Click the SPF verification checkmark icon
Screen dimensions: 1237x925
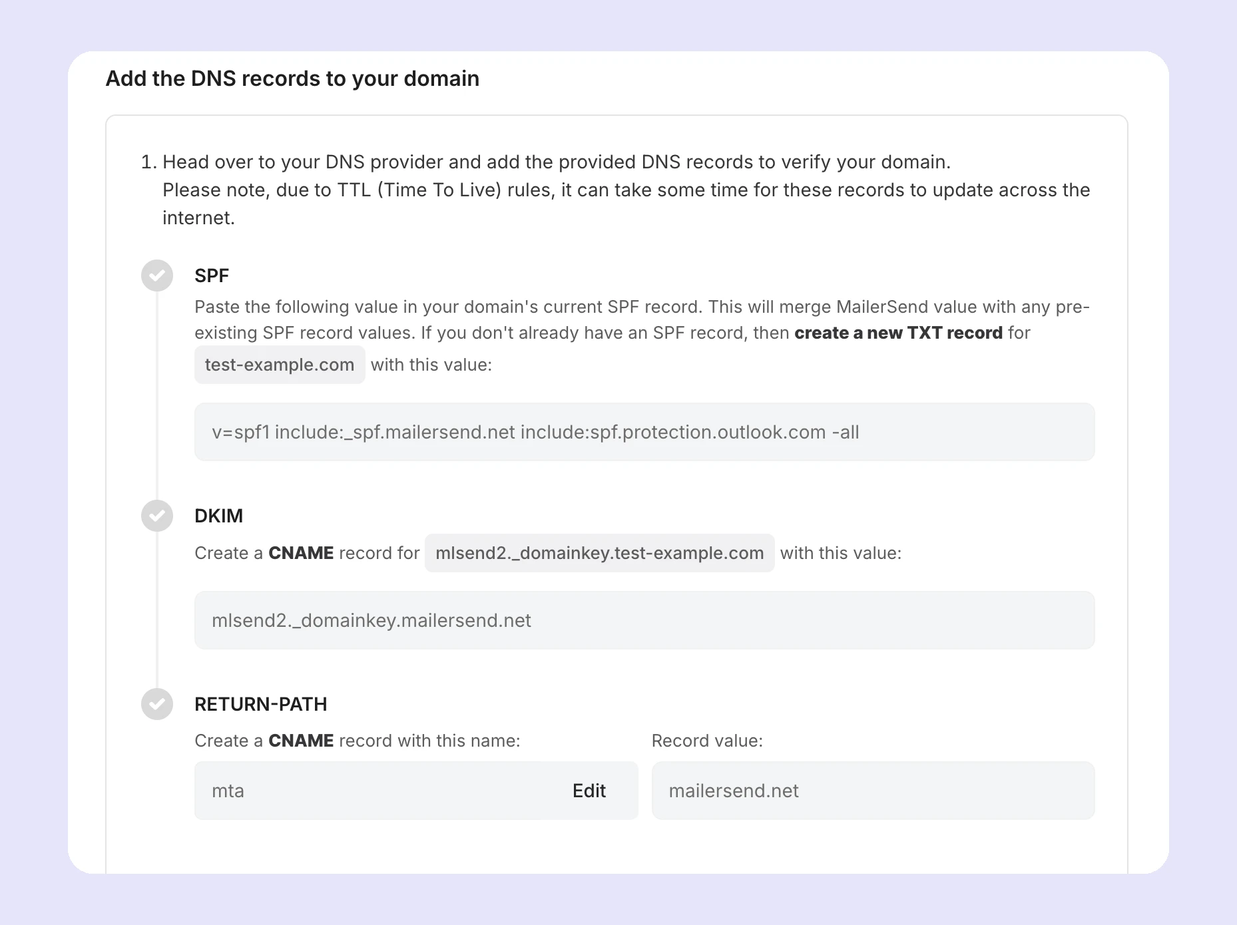pos(157,275)
